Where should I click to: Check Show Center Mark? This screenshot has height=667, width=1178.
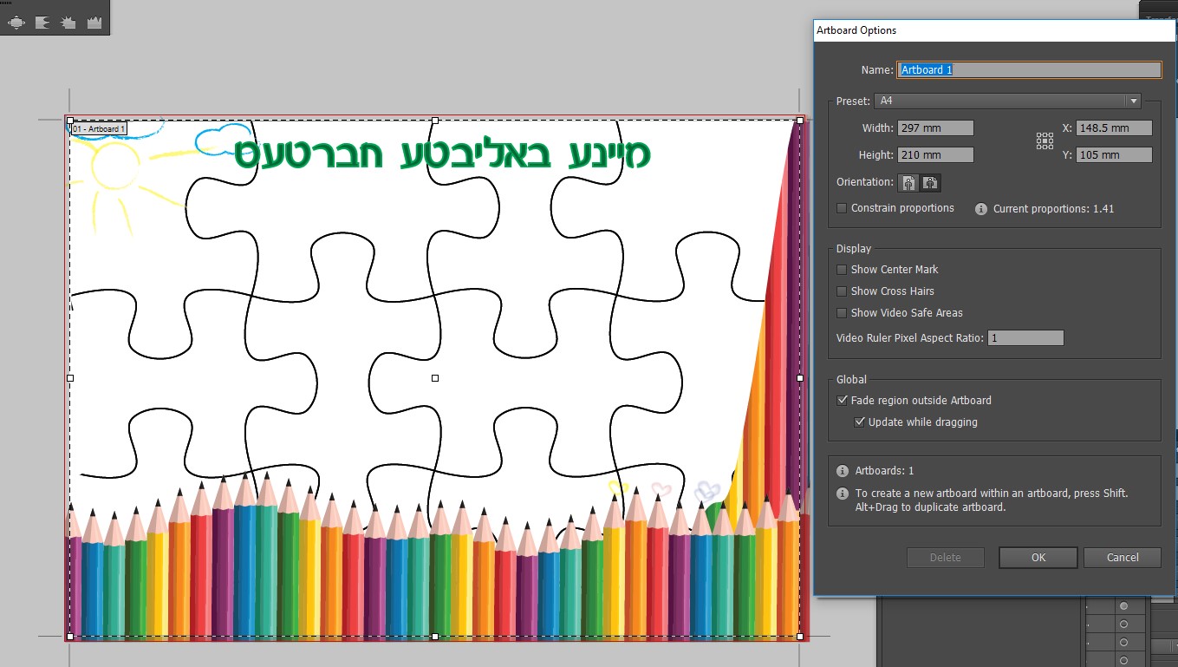tap(841, 270)
